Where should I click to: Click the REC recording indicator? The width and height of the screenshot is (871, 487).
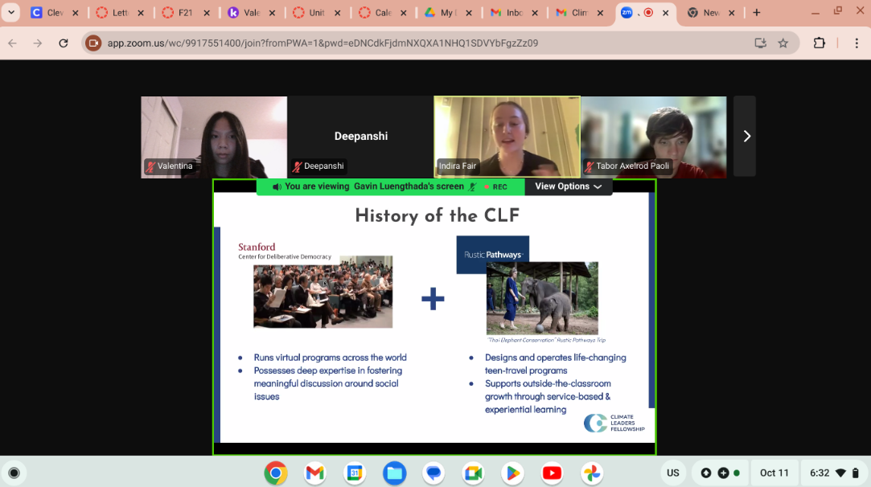tap(495, 187)
